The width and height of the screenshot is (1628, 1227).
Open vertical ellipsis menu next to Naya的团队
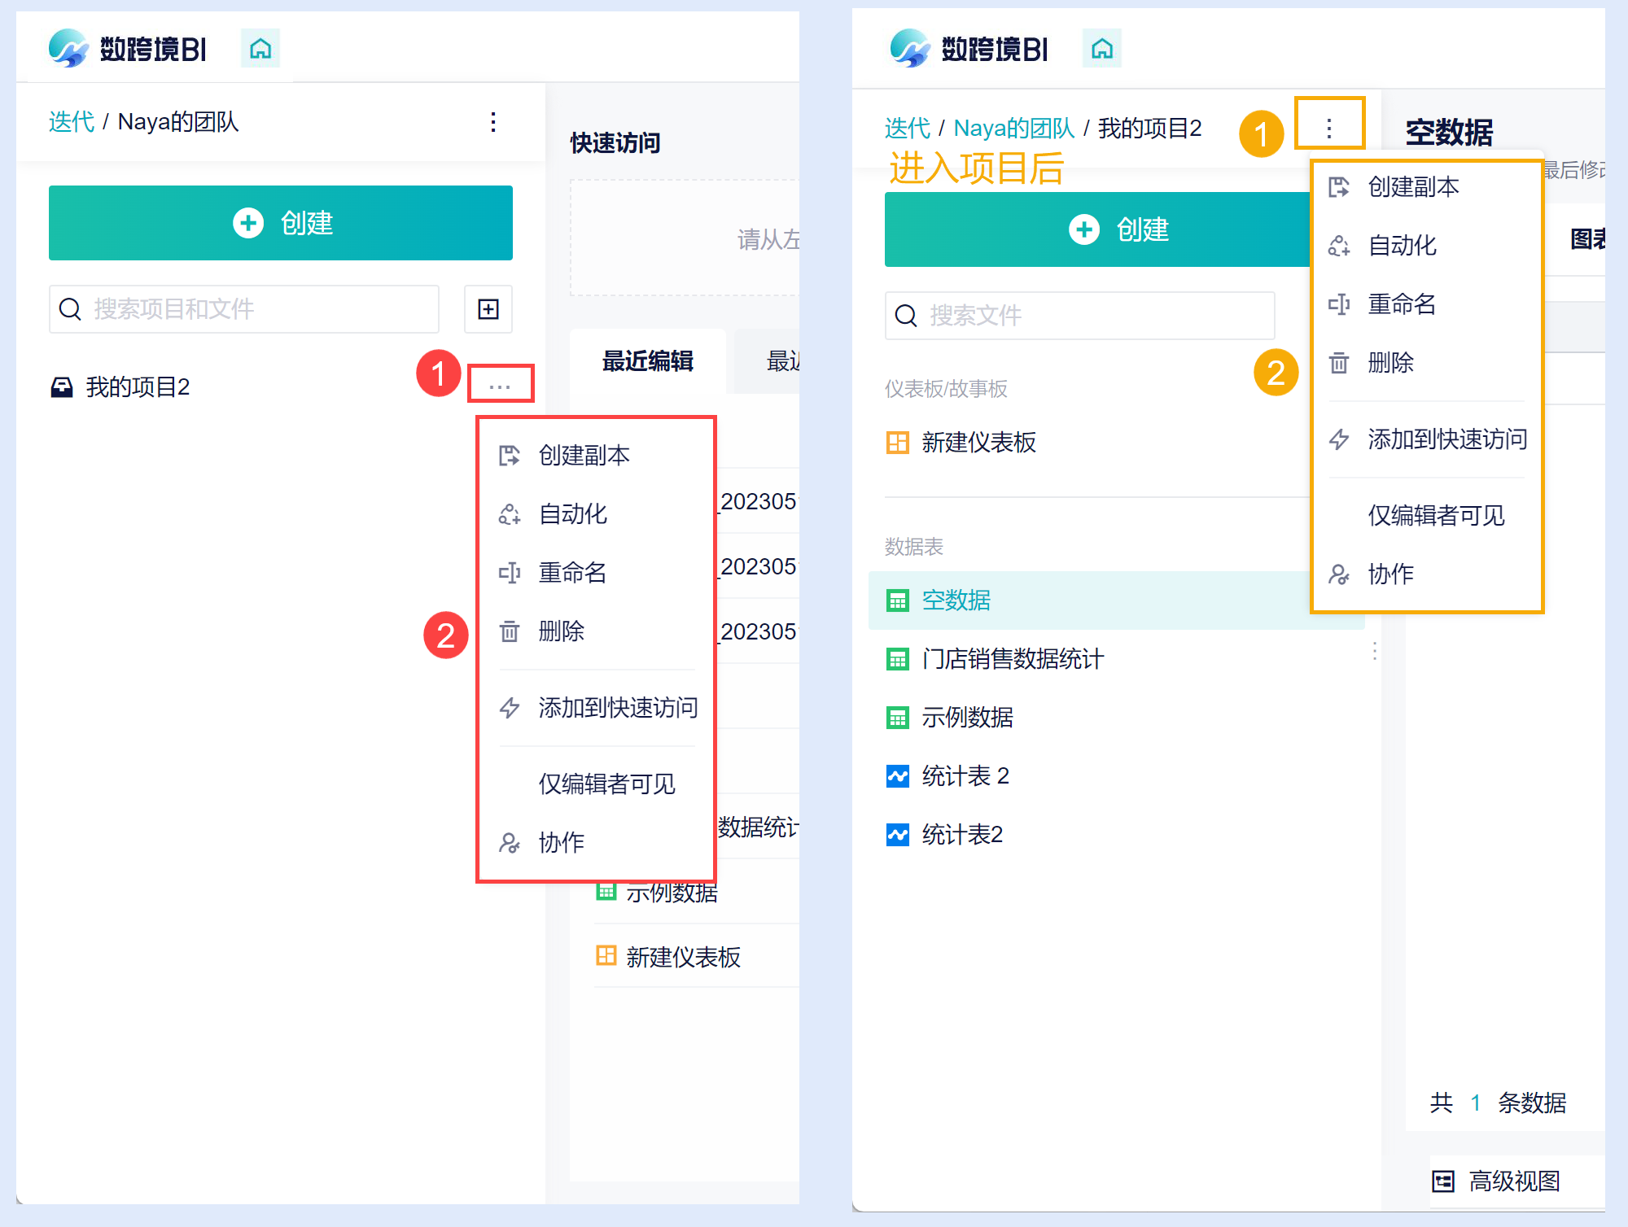(493, 122)
